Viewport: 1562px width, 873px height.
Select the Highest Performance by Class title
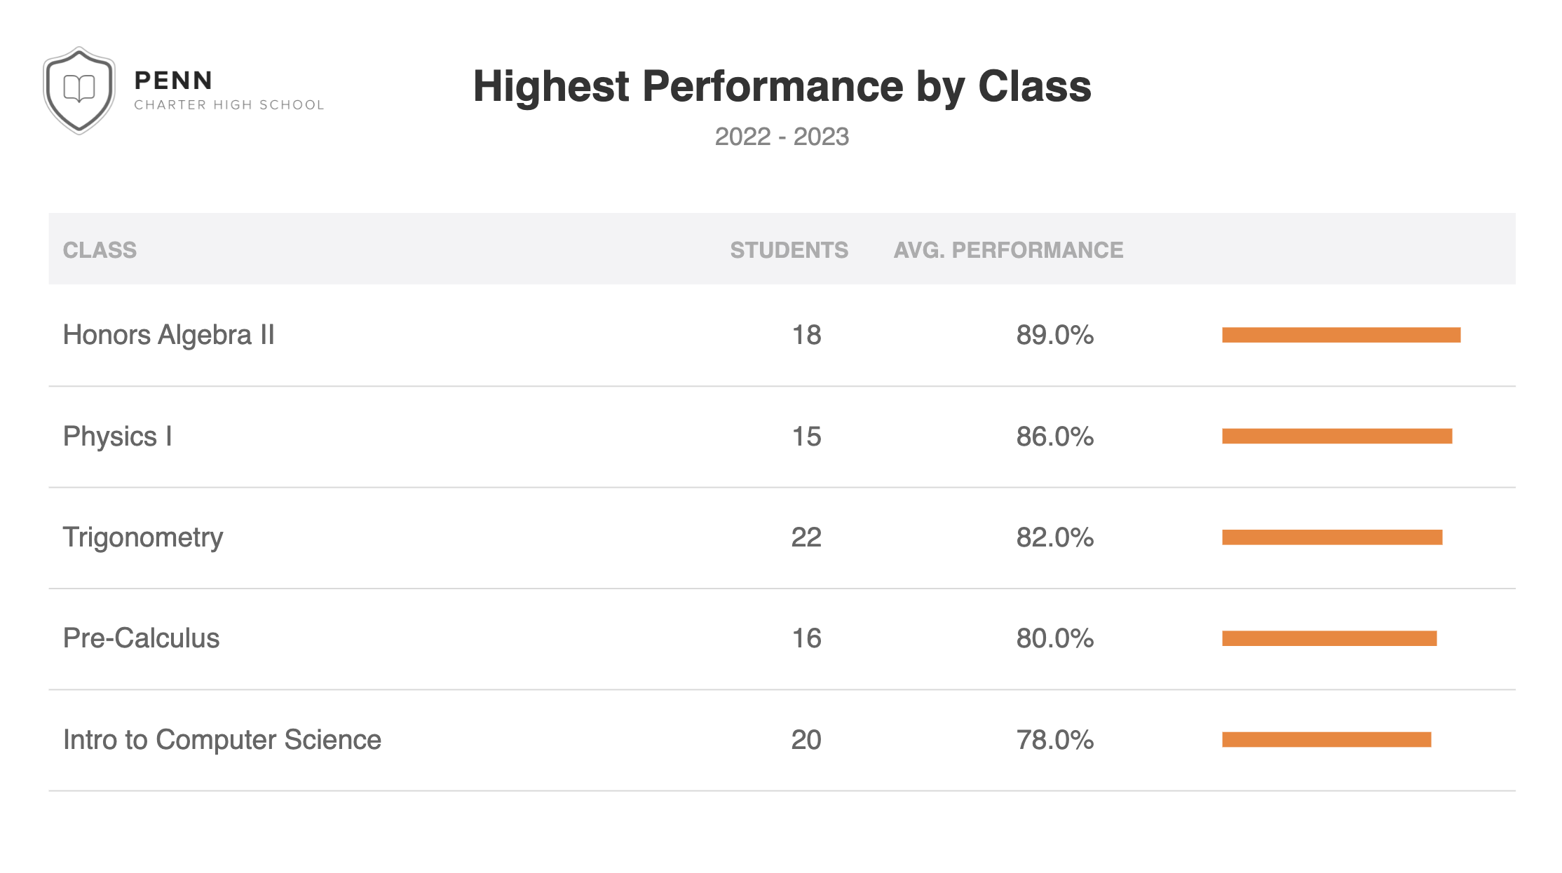click(781, 86)
